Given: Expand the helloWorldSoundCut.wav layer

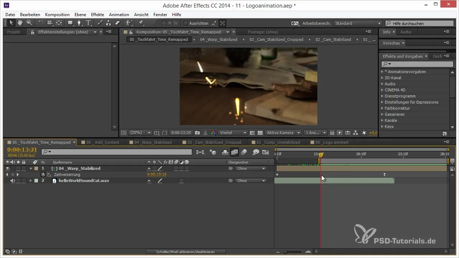Looking at the screenshot, I should (30, 181).
